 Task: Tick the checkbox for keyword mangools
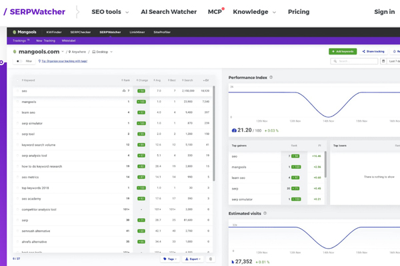pyautogui.click(x=17, y=102)
